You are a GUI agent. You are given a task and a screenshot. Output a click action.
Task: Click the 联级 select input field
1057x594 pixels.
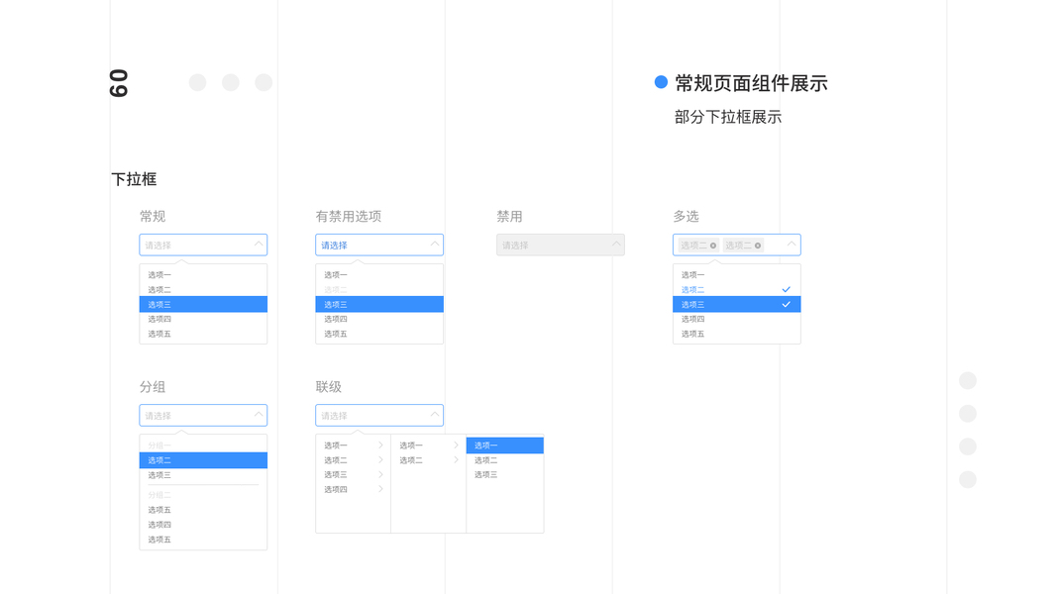[x=371, y=416]
